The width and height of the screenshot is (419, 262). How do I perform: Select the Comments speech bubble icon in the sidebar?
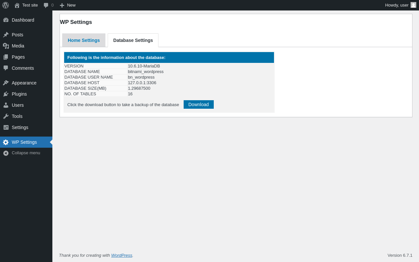coord(6,68)
